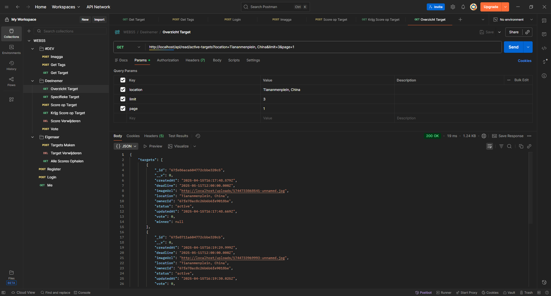Viewport: 551px width, 296px height.
Task: Launch the Collection Runner
Action: [x=443, y=293]
